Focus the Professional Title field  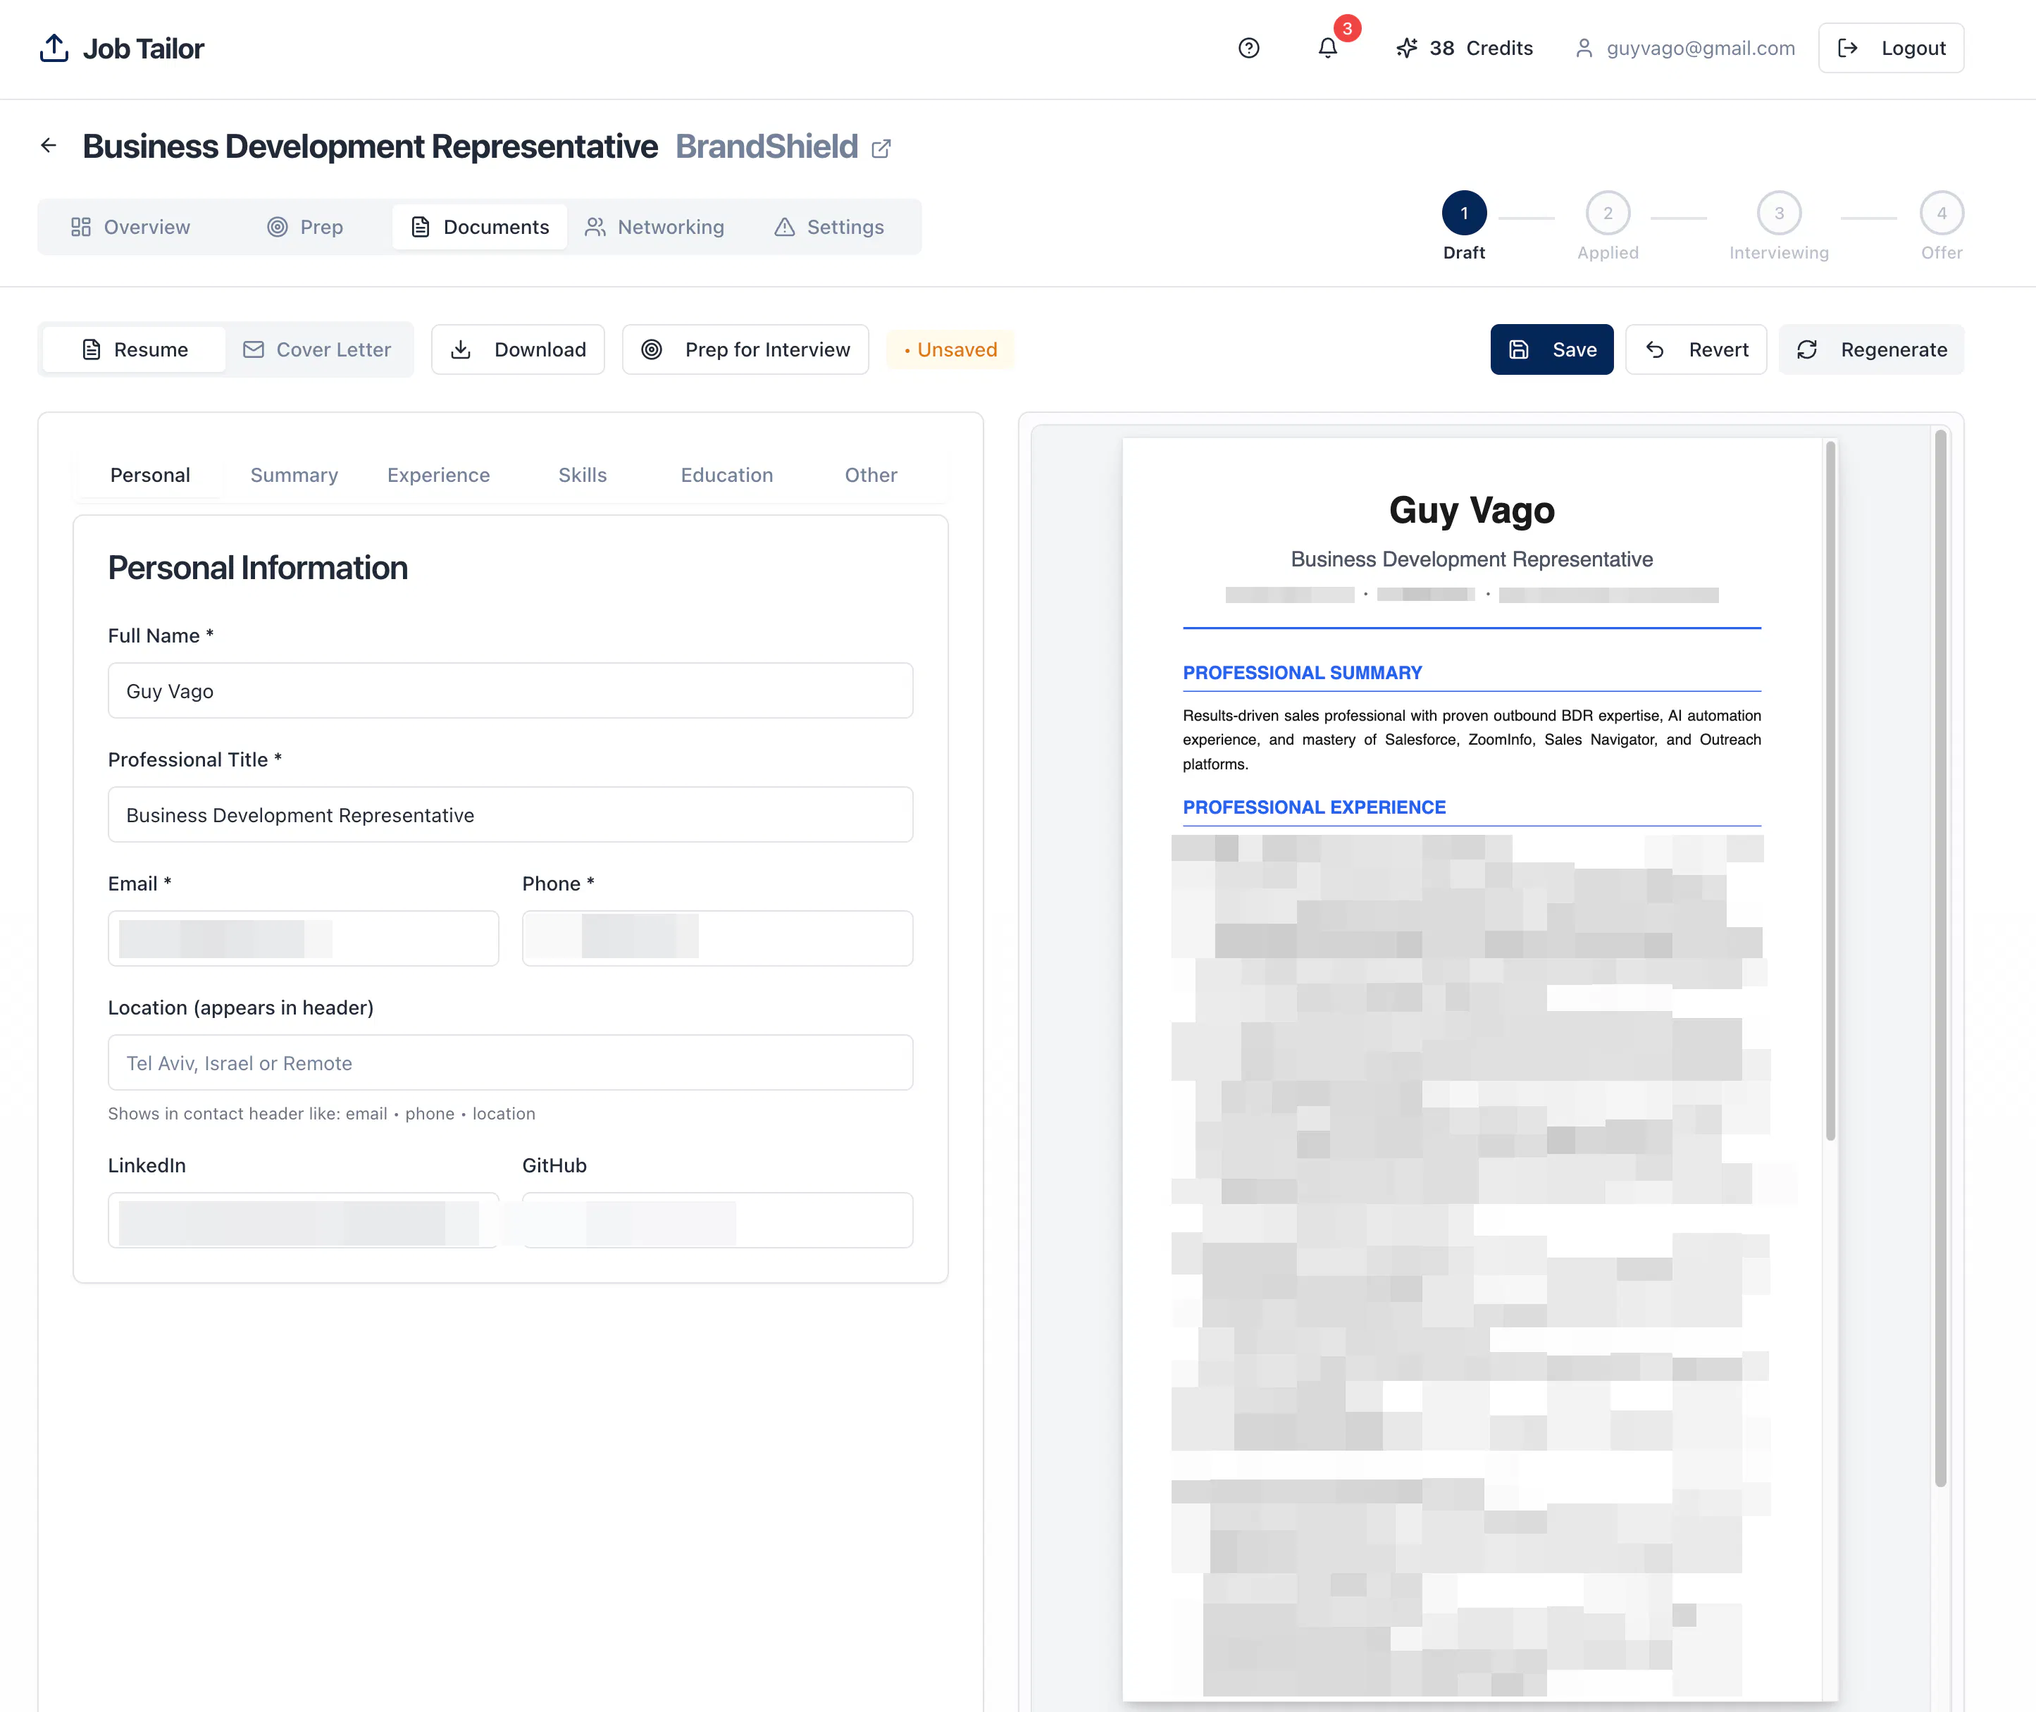[x=511, y=815]
